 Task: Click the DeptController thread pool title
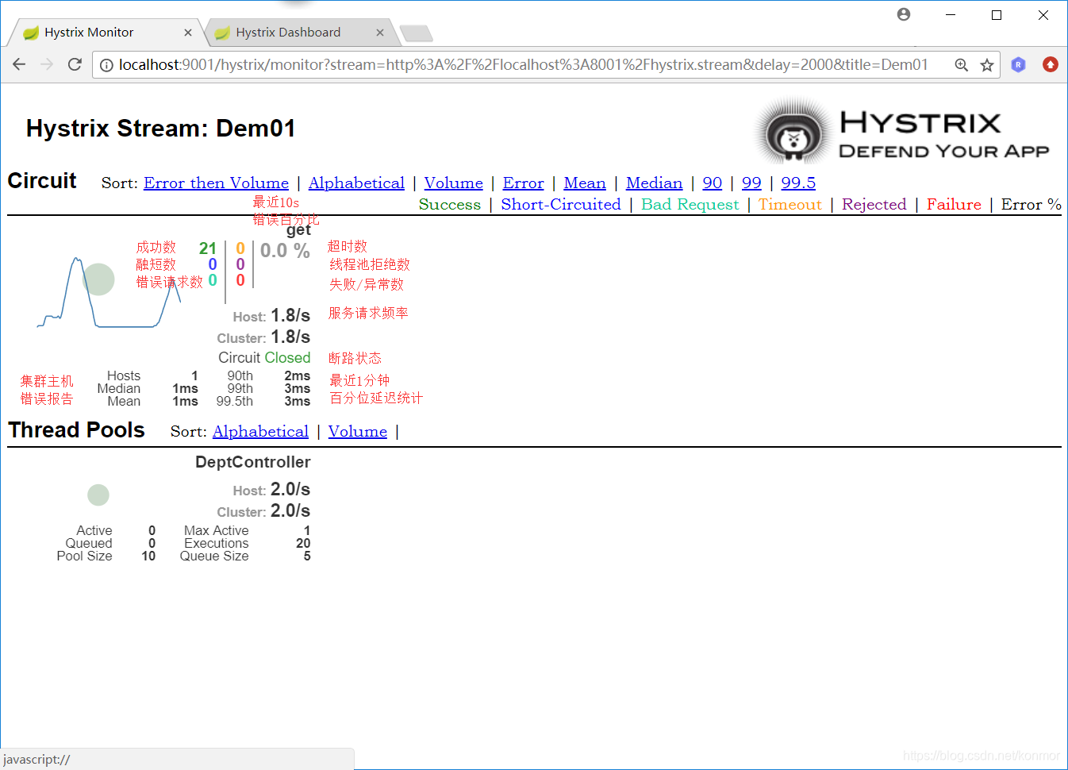(253, 462)
